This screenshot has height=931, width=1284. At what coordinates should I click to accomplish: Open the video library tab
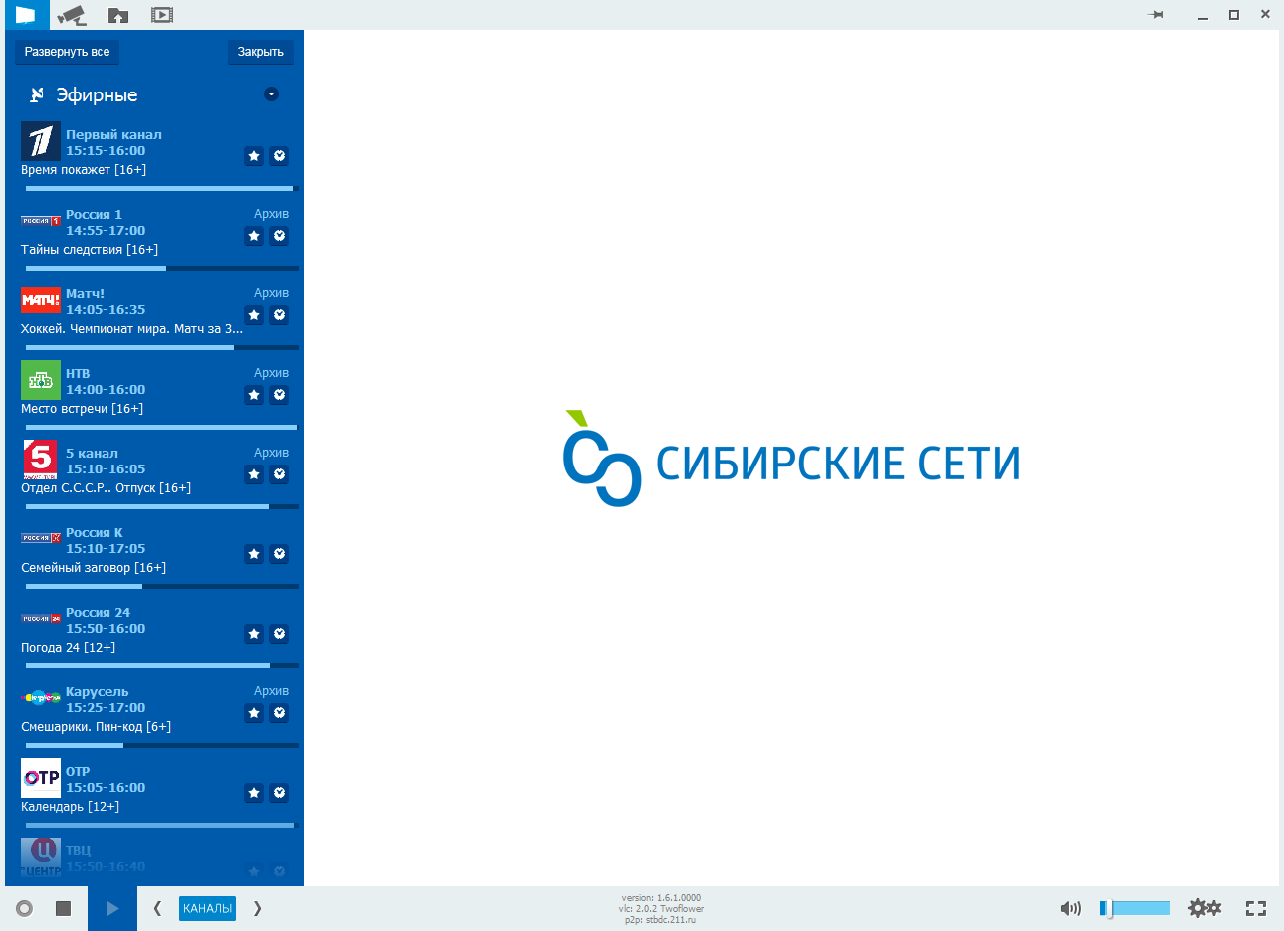point(162,15)
